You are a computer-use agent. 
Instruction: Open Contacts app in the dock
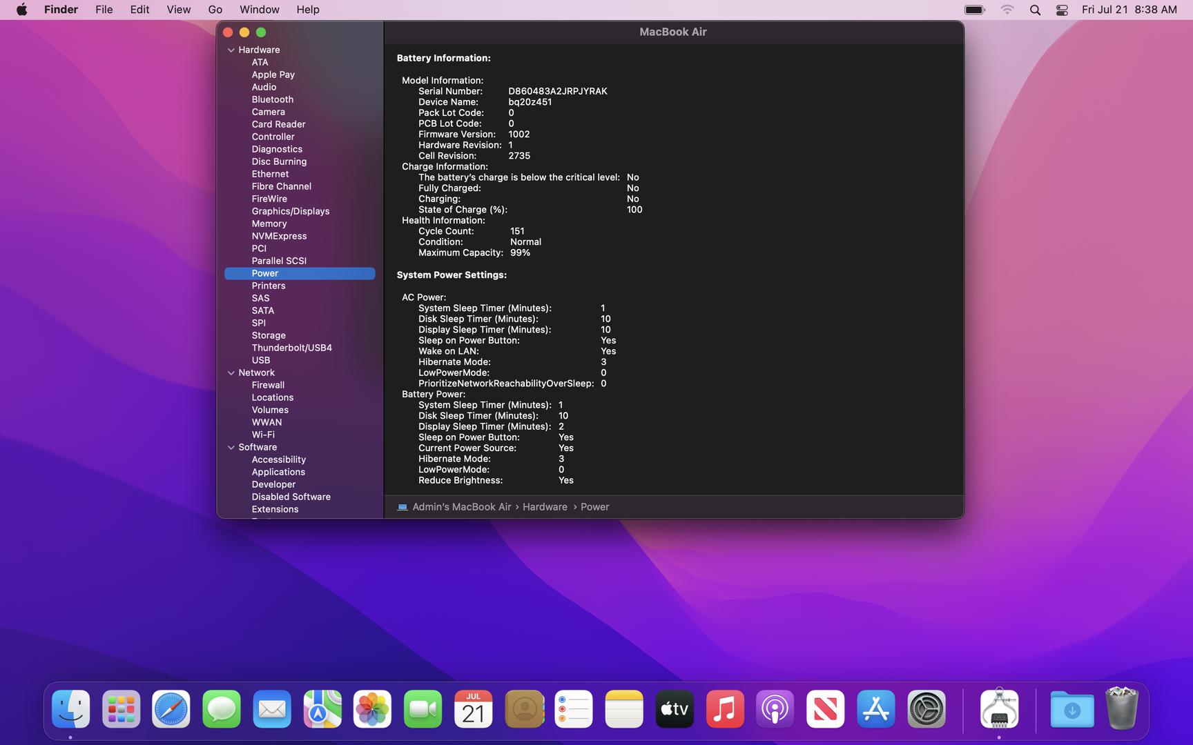524,709
